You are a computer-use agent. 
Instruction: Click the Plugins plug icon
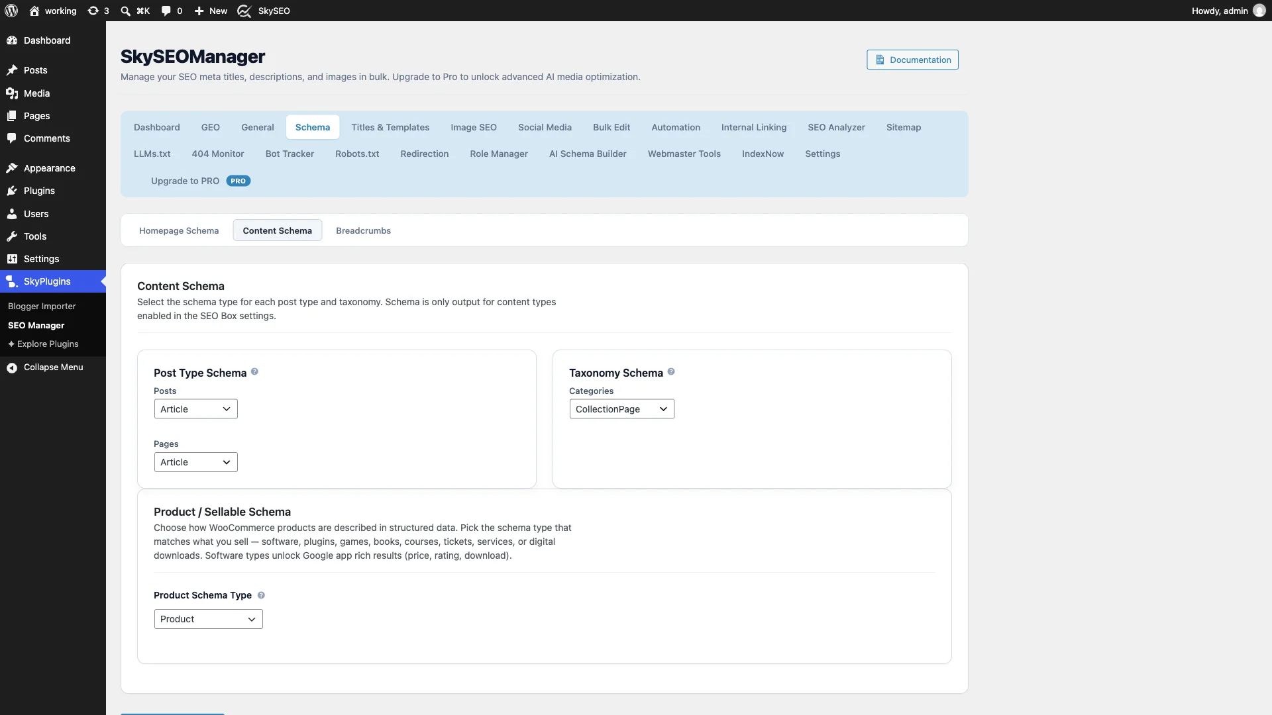[12, 191]
